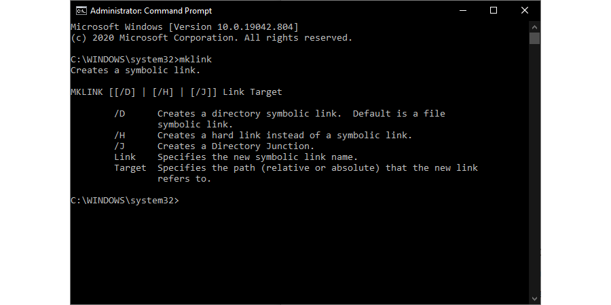Click the Microsoft Corporation copyright line

coord(212,38)
